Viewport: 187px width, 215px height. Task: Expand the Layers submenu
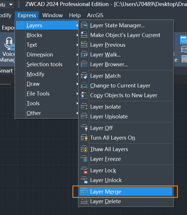(47, 25)
